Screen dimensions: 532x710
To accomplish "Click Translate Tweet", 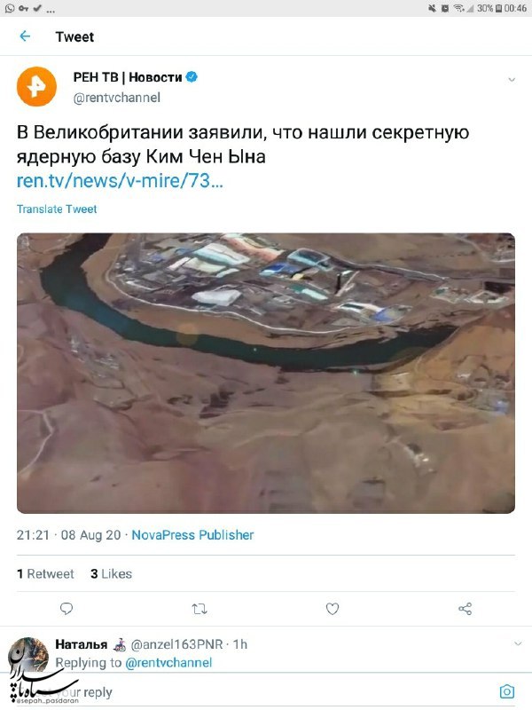I will coord(57,209).
